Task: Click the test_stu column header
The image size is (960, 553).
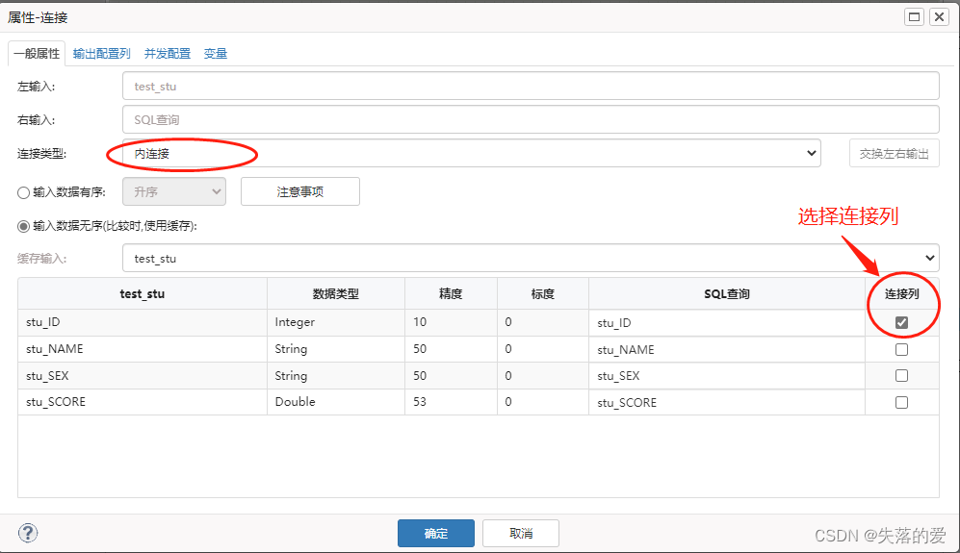Action: (143, 293)
